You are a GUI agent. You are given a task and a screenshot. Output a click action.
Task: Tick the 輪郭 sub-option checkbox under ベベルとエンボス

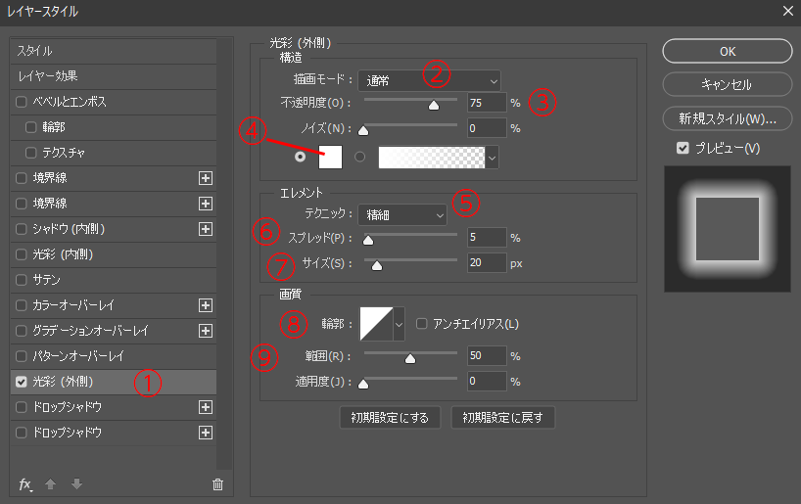[x=31, y=127]
